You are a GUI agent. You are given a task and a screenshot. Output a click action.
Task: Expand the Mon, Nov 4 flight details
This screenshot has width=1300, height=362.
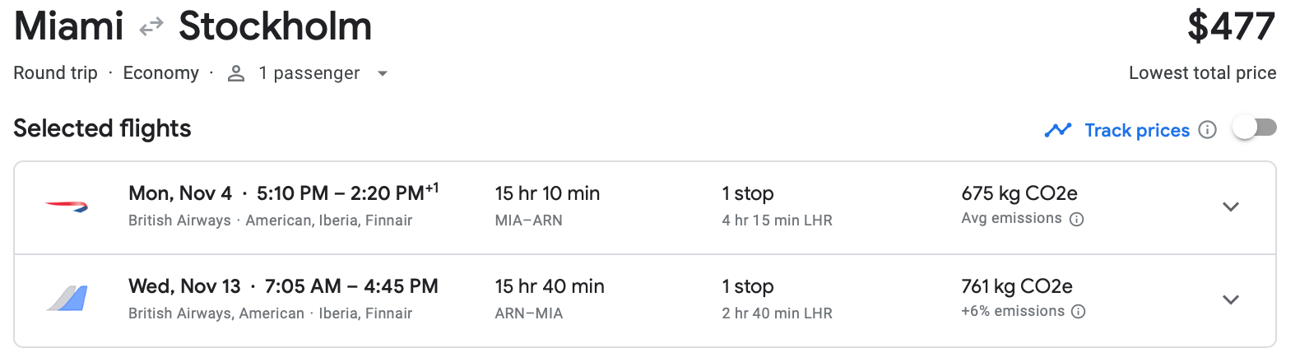point(1231,207)
